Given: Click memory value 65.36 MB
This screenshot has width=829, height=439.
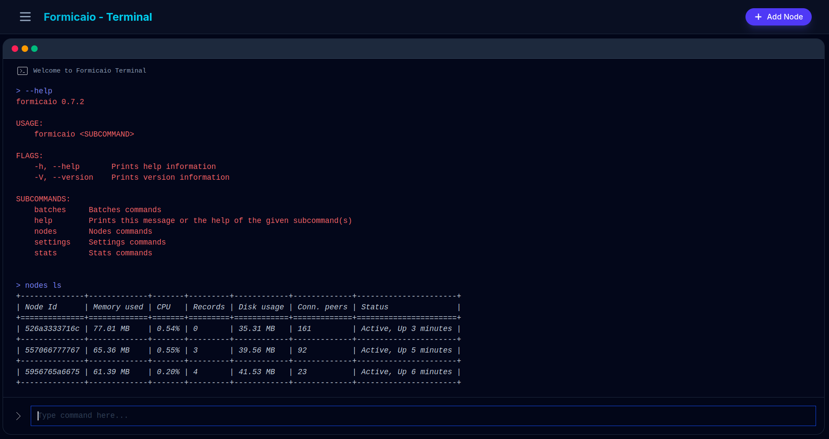Looking at the screenshot, I should click(x=111, y=350).
